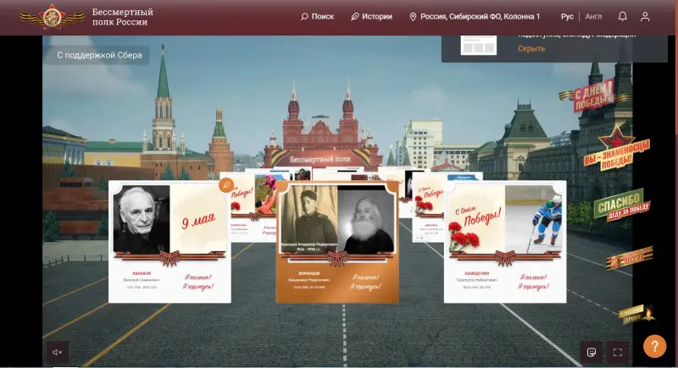Open notifications bell

[623, 17]
